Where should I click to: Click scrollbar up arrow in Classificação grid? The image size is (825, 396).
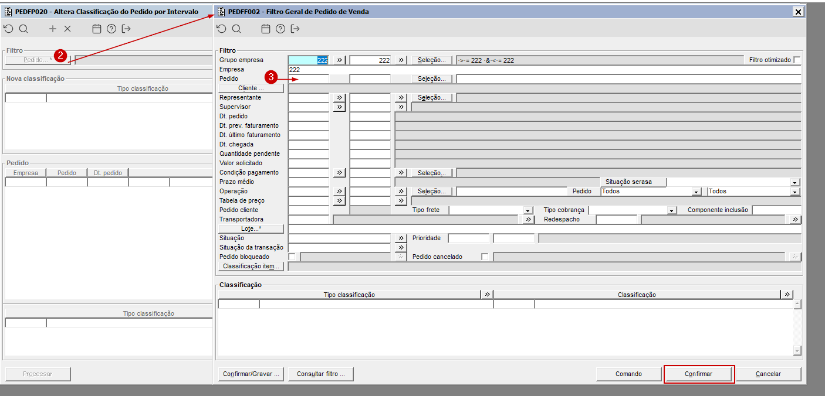[x=797, y=304]
